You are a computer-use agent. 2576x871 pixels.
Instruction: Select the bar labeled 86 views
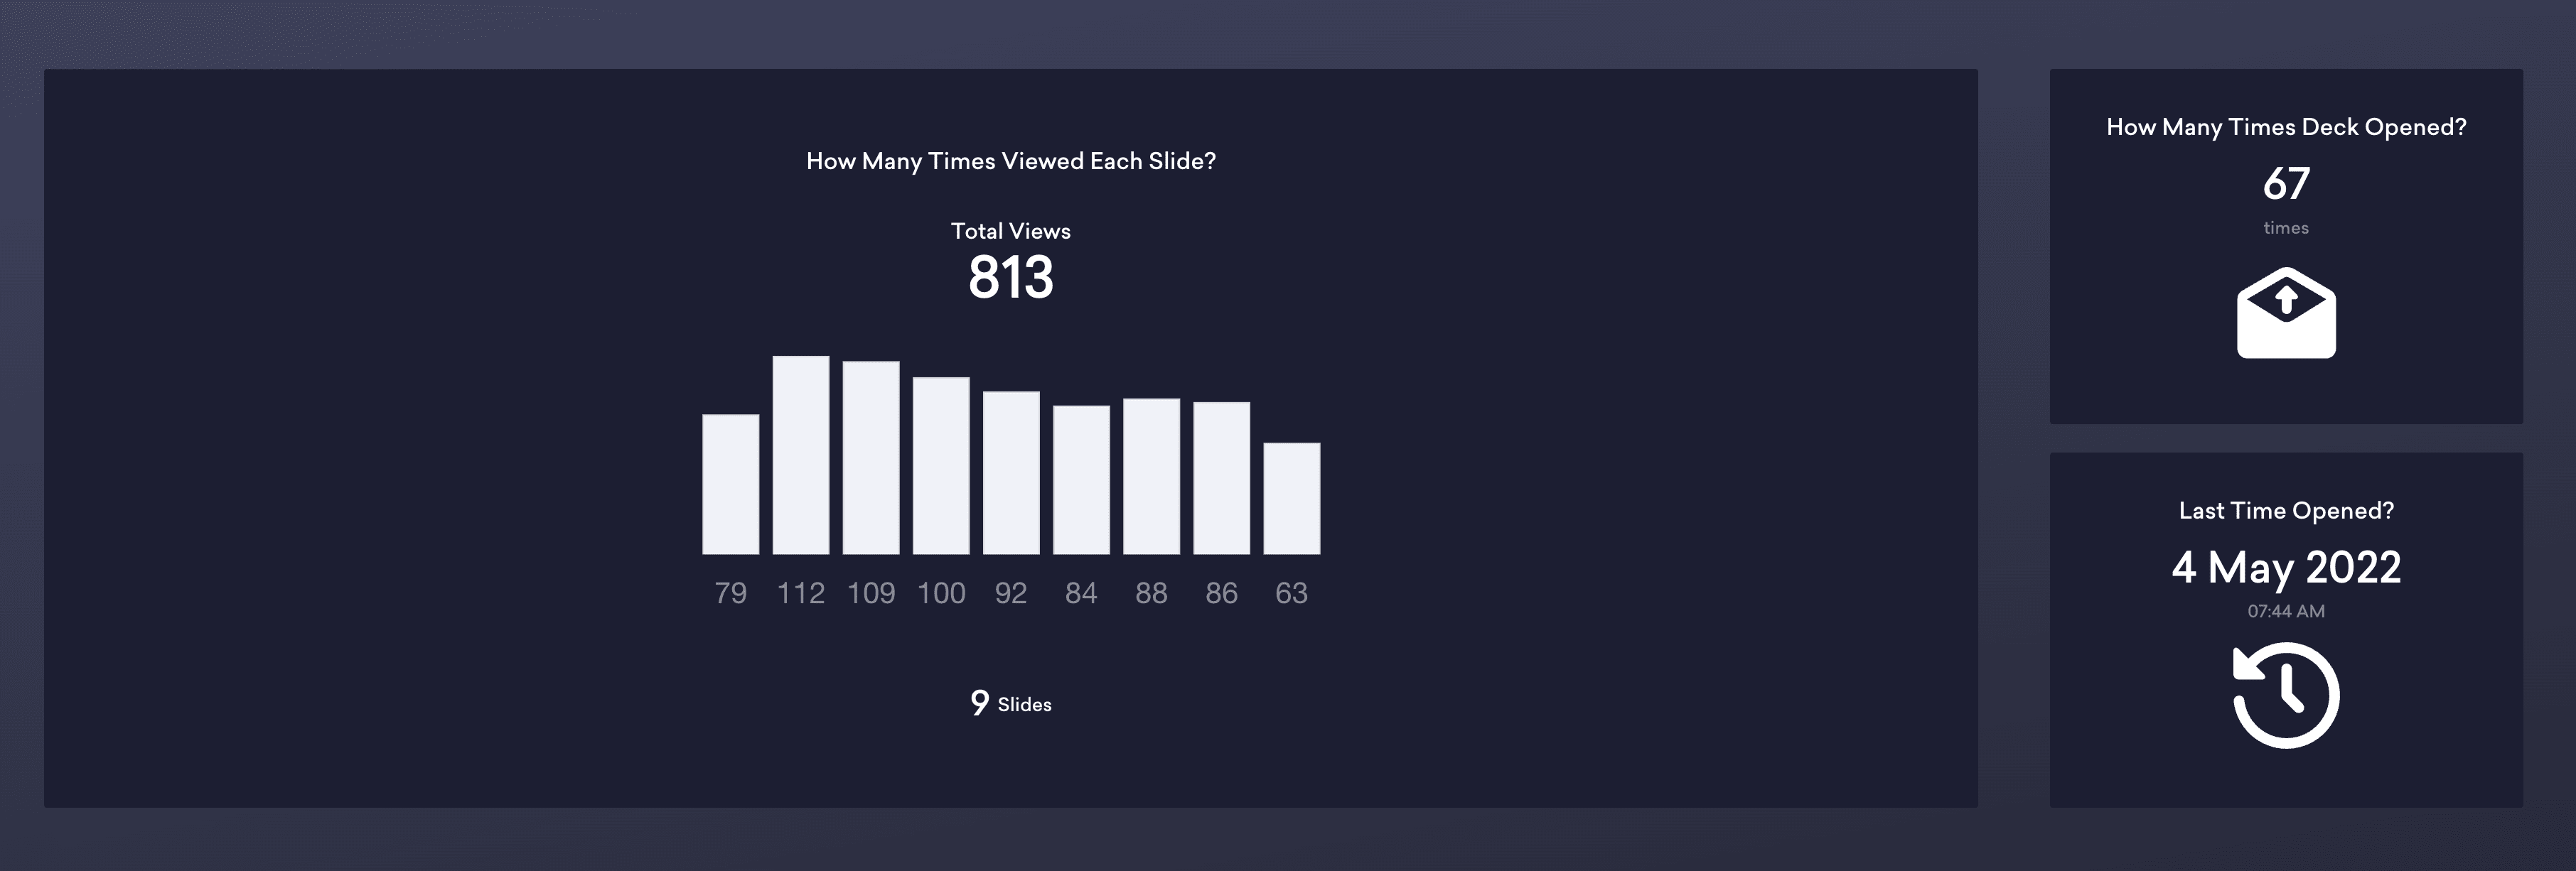pos(1221,478)
